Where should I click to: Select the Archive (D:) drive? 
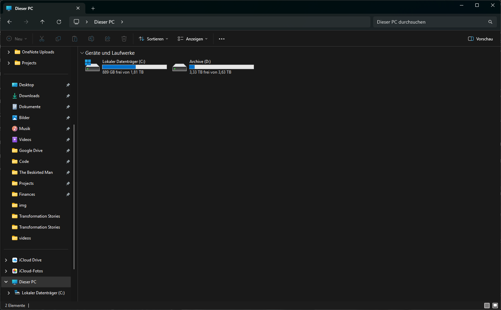[213, 67]
